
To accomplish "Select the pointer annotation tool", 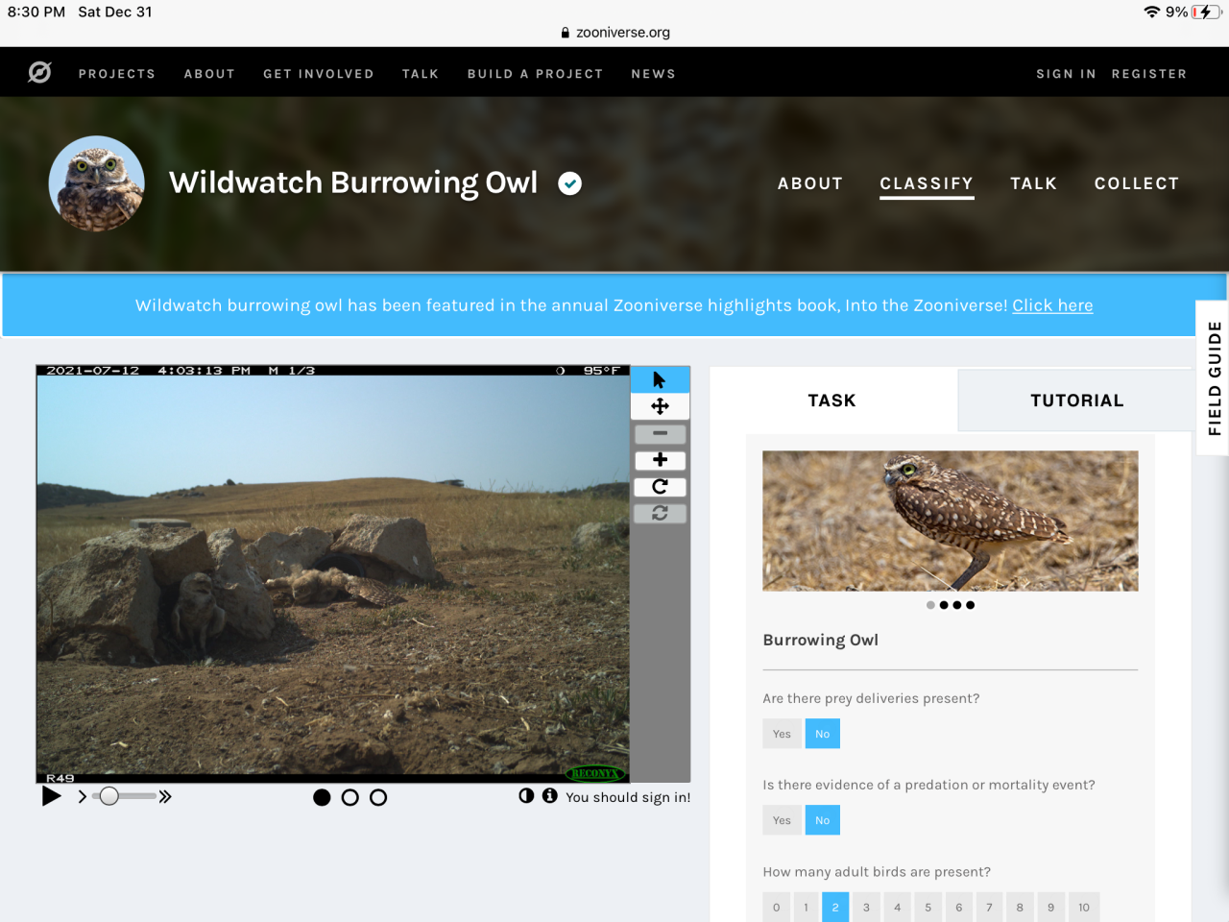I will (660, 379).
